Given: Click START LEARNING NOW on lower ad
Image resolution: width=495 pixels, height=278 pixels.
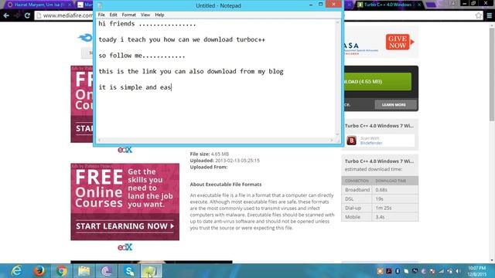Looking at the screenshot, I should 125,226.
